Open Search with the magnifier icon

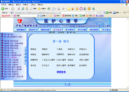tap(31, 9)
